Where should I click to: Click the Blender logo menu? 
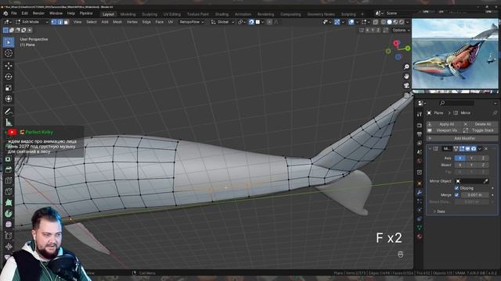[x=5, y=14]
